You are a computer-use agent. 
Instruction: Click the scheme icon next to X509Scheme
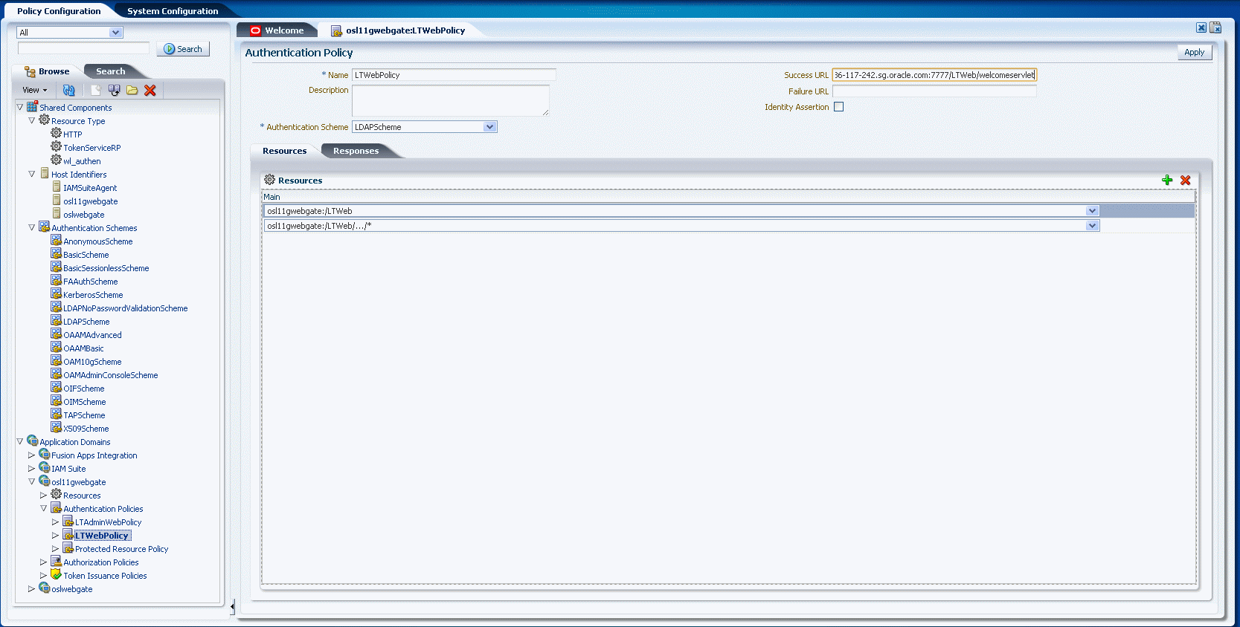(x=56, y=427)
